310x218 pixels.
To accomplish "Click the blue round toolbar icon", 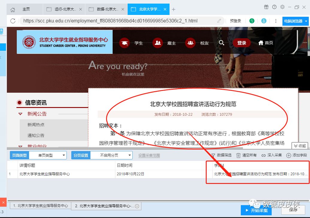I will 264,21.
